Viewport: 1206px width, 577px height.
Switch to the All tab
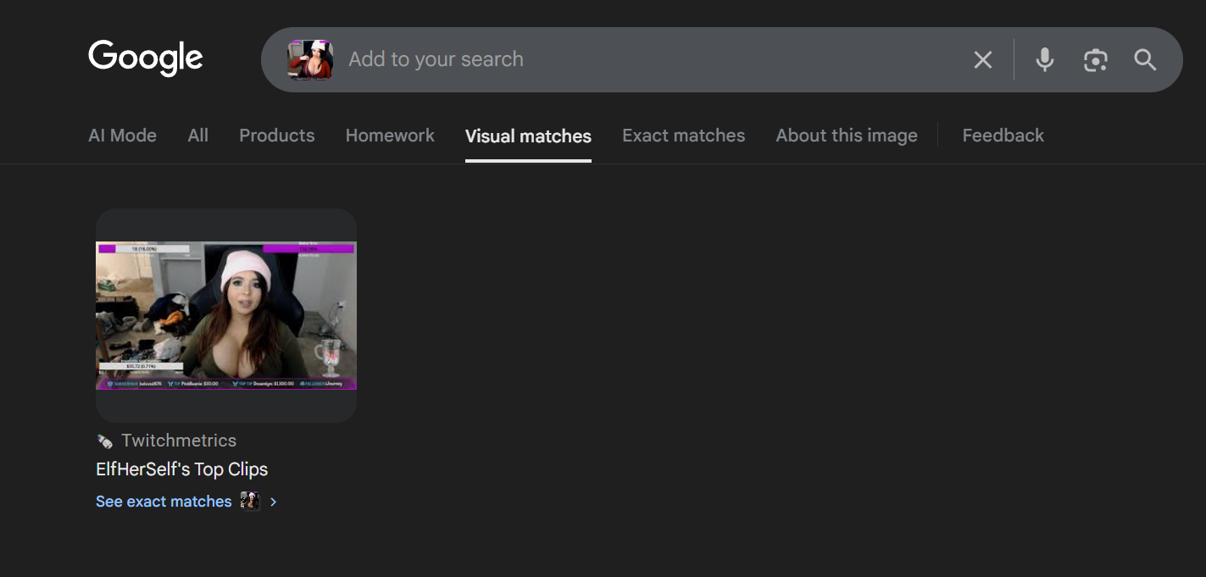coord(198,136)
